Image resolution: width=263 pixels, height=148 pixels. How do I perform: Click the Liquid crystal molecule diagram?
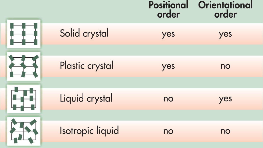coord(24,99)
